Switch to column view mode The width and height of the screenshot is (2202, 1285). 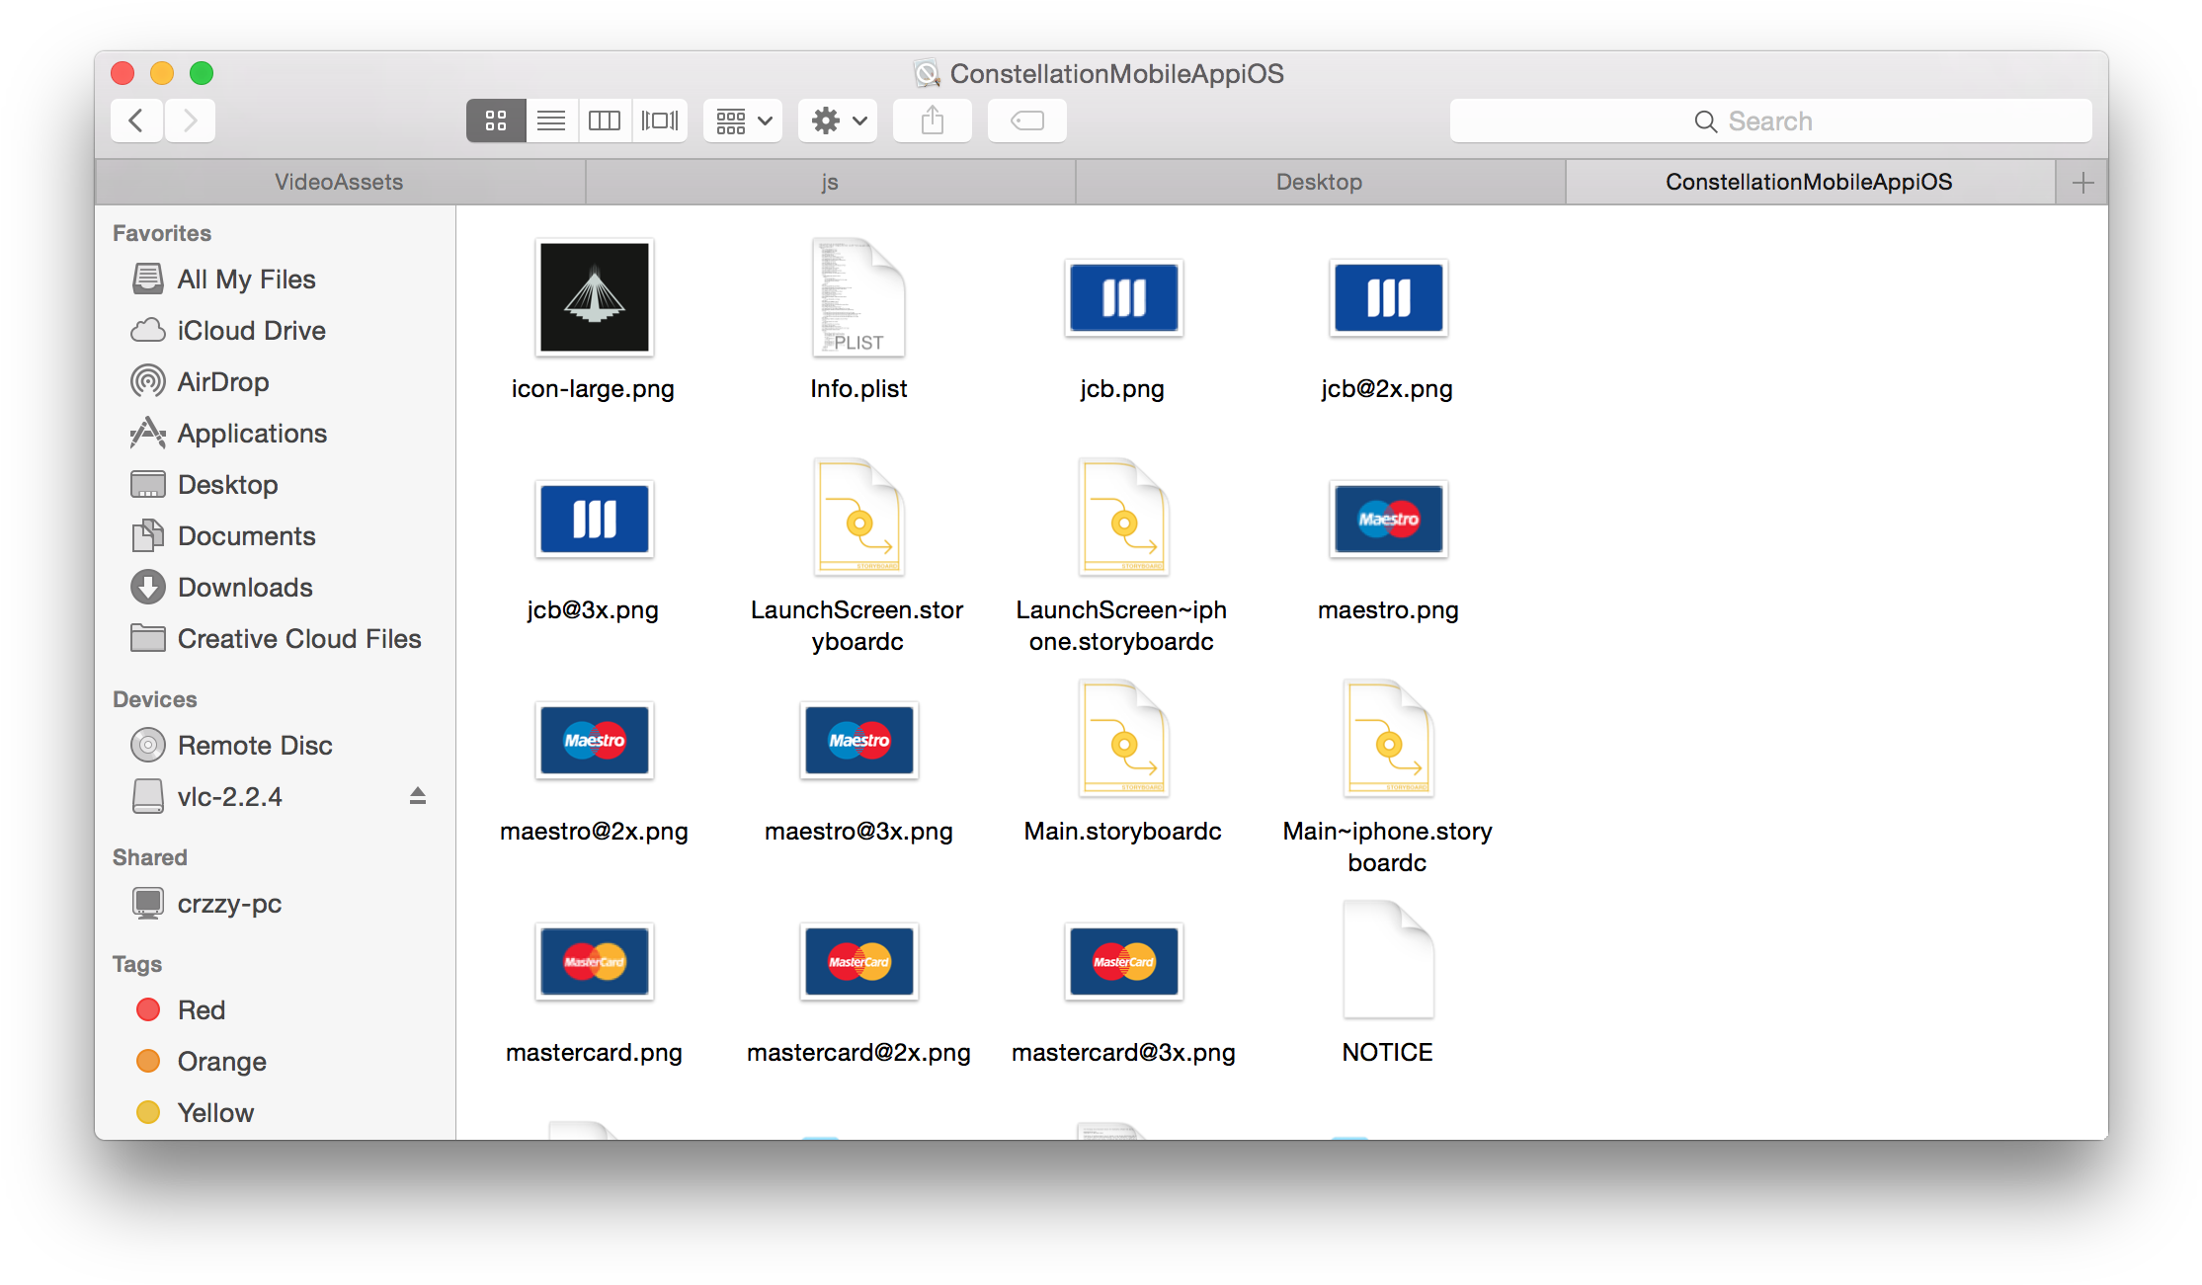[605, 120]
